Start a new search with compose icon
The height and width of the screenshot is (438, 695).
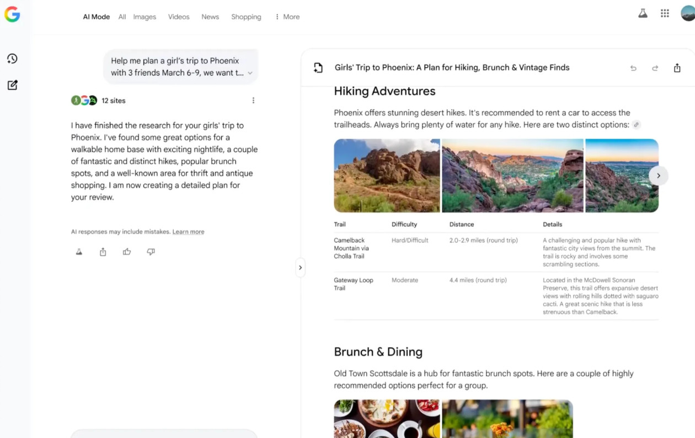click(12, 85)
